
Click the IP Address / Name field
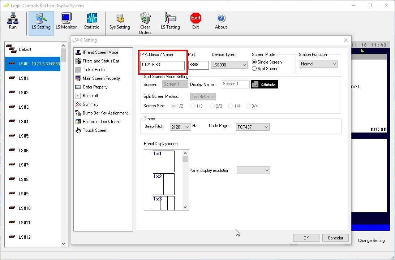pyautogui.click(x=162, y=65)
